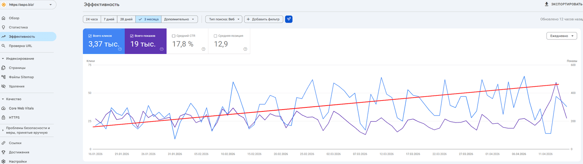Screen dimensions: 583x164
Task: Click the Клики axis label
Action: click(91, 61)
